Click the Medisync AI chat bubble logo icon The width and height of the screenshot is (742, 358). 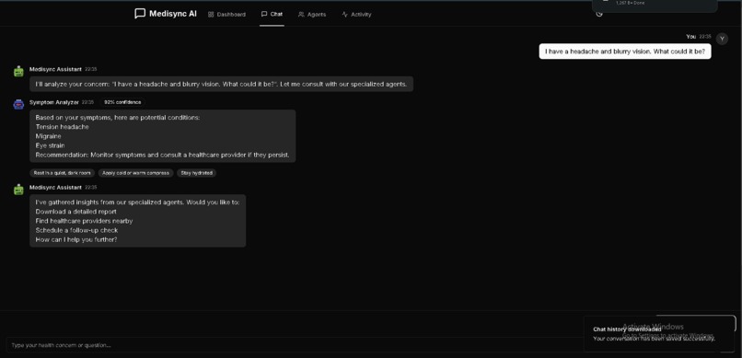[140, 14]
